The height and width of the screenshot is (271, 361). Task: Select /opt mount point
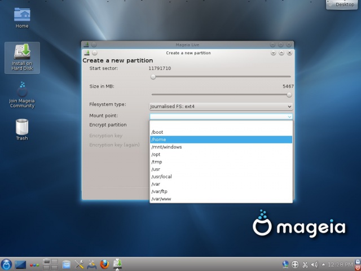221,154
